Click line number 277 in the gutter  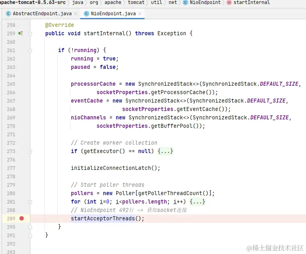[x=11, y=168]
